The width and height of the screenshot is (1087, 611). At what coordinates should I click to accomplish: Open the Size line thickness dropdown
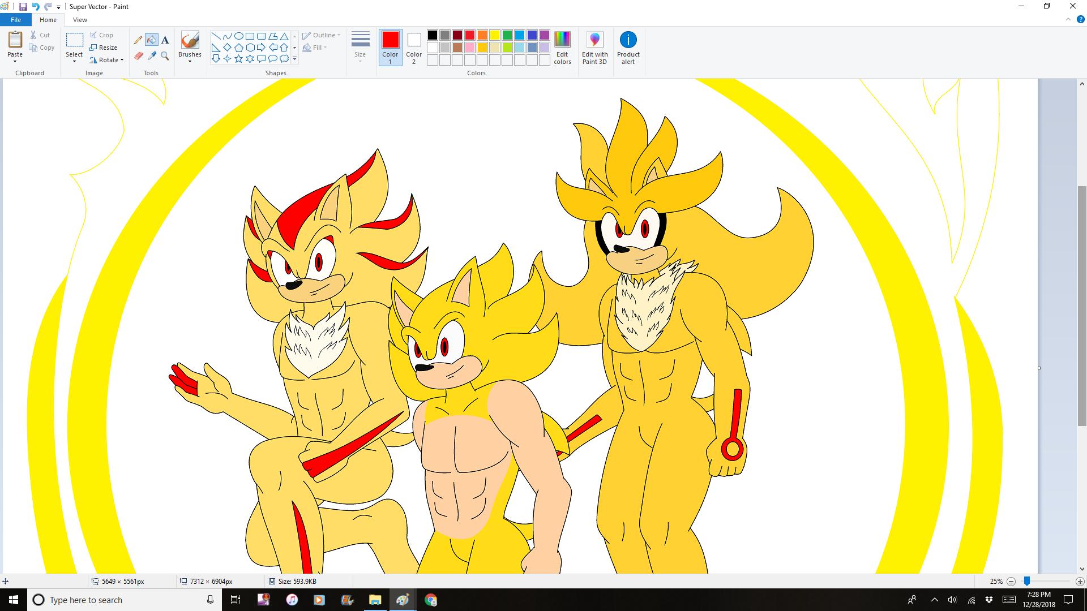360,48
